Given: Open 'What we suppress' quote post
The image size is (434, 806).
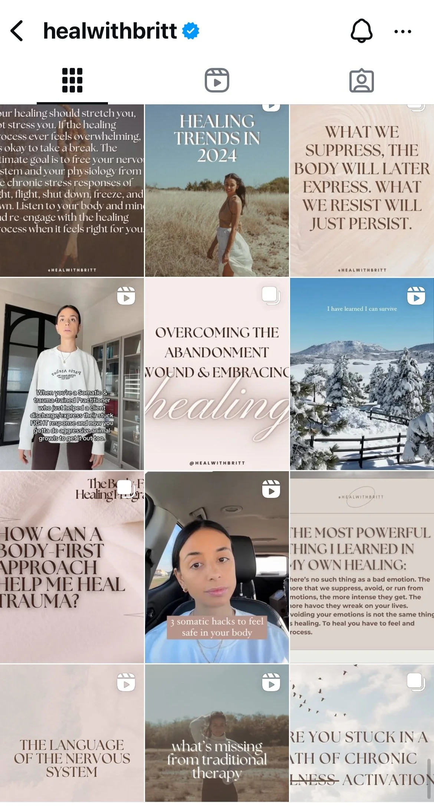Looking at the screenshot, I should click(362, 191).
